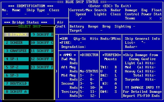Choose 3 GRAFSPEE from the list
The width and height of the screenshot is (164, 102).
pos(16,51)
